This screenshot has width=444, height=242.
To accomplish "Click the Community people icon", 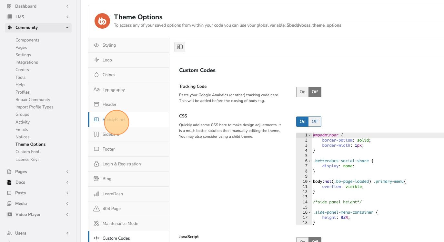I will [x=9, y=27].
